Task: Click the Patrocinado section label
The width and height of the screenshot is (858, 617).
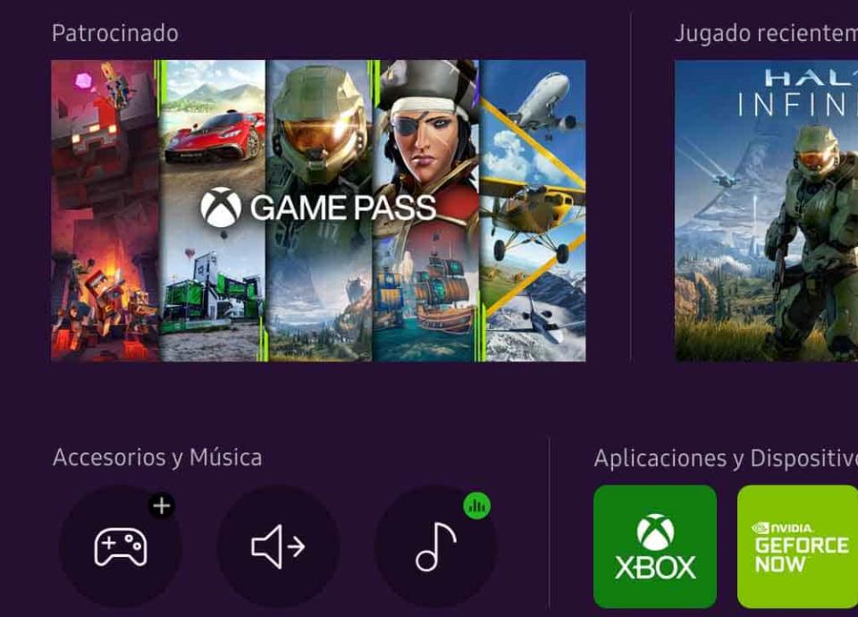Action: pyautogui.click(x=115, y=33)
